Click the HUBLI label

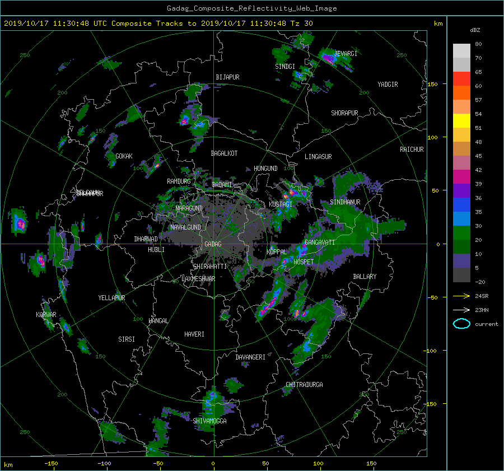[156, 250]
